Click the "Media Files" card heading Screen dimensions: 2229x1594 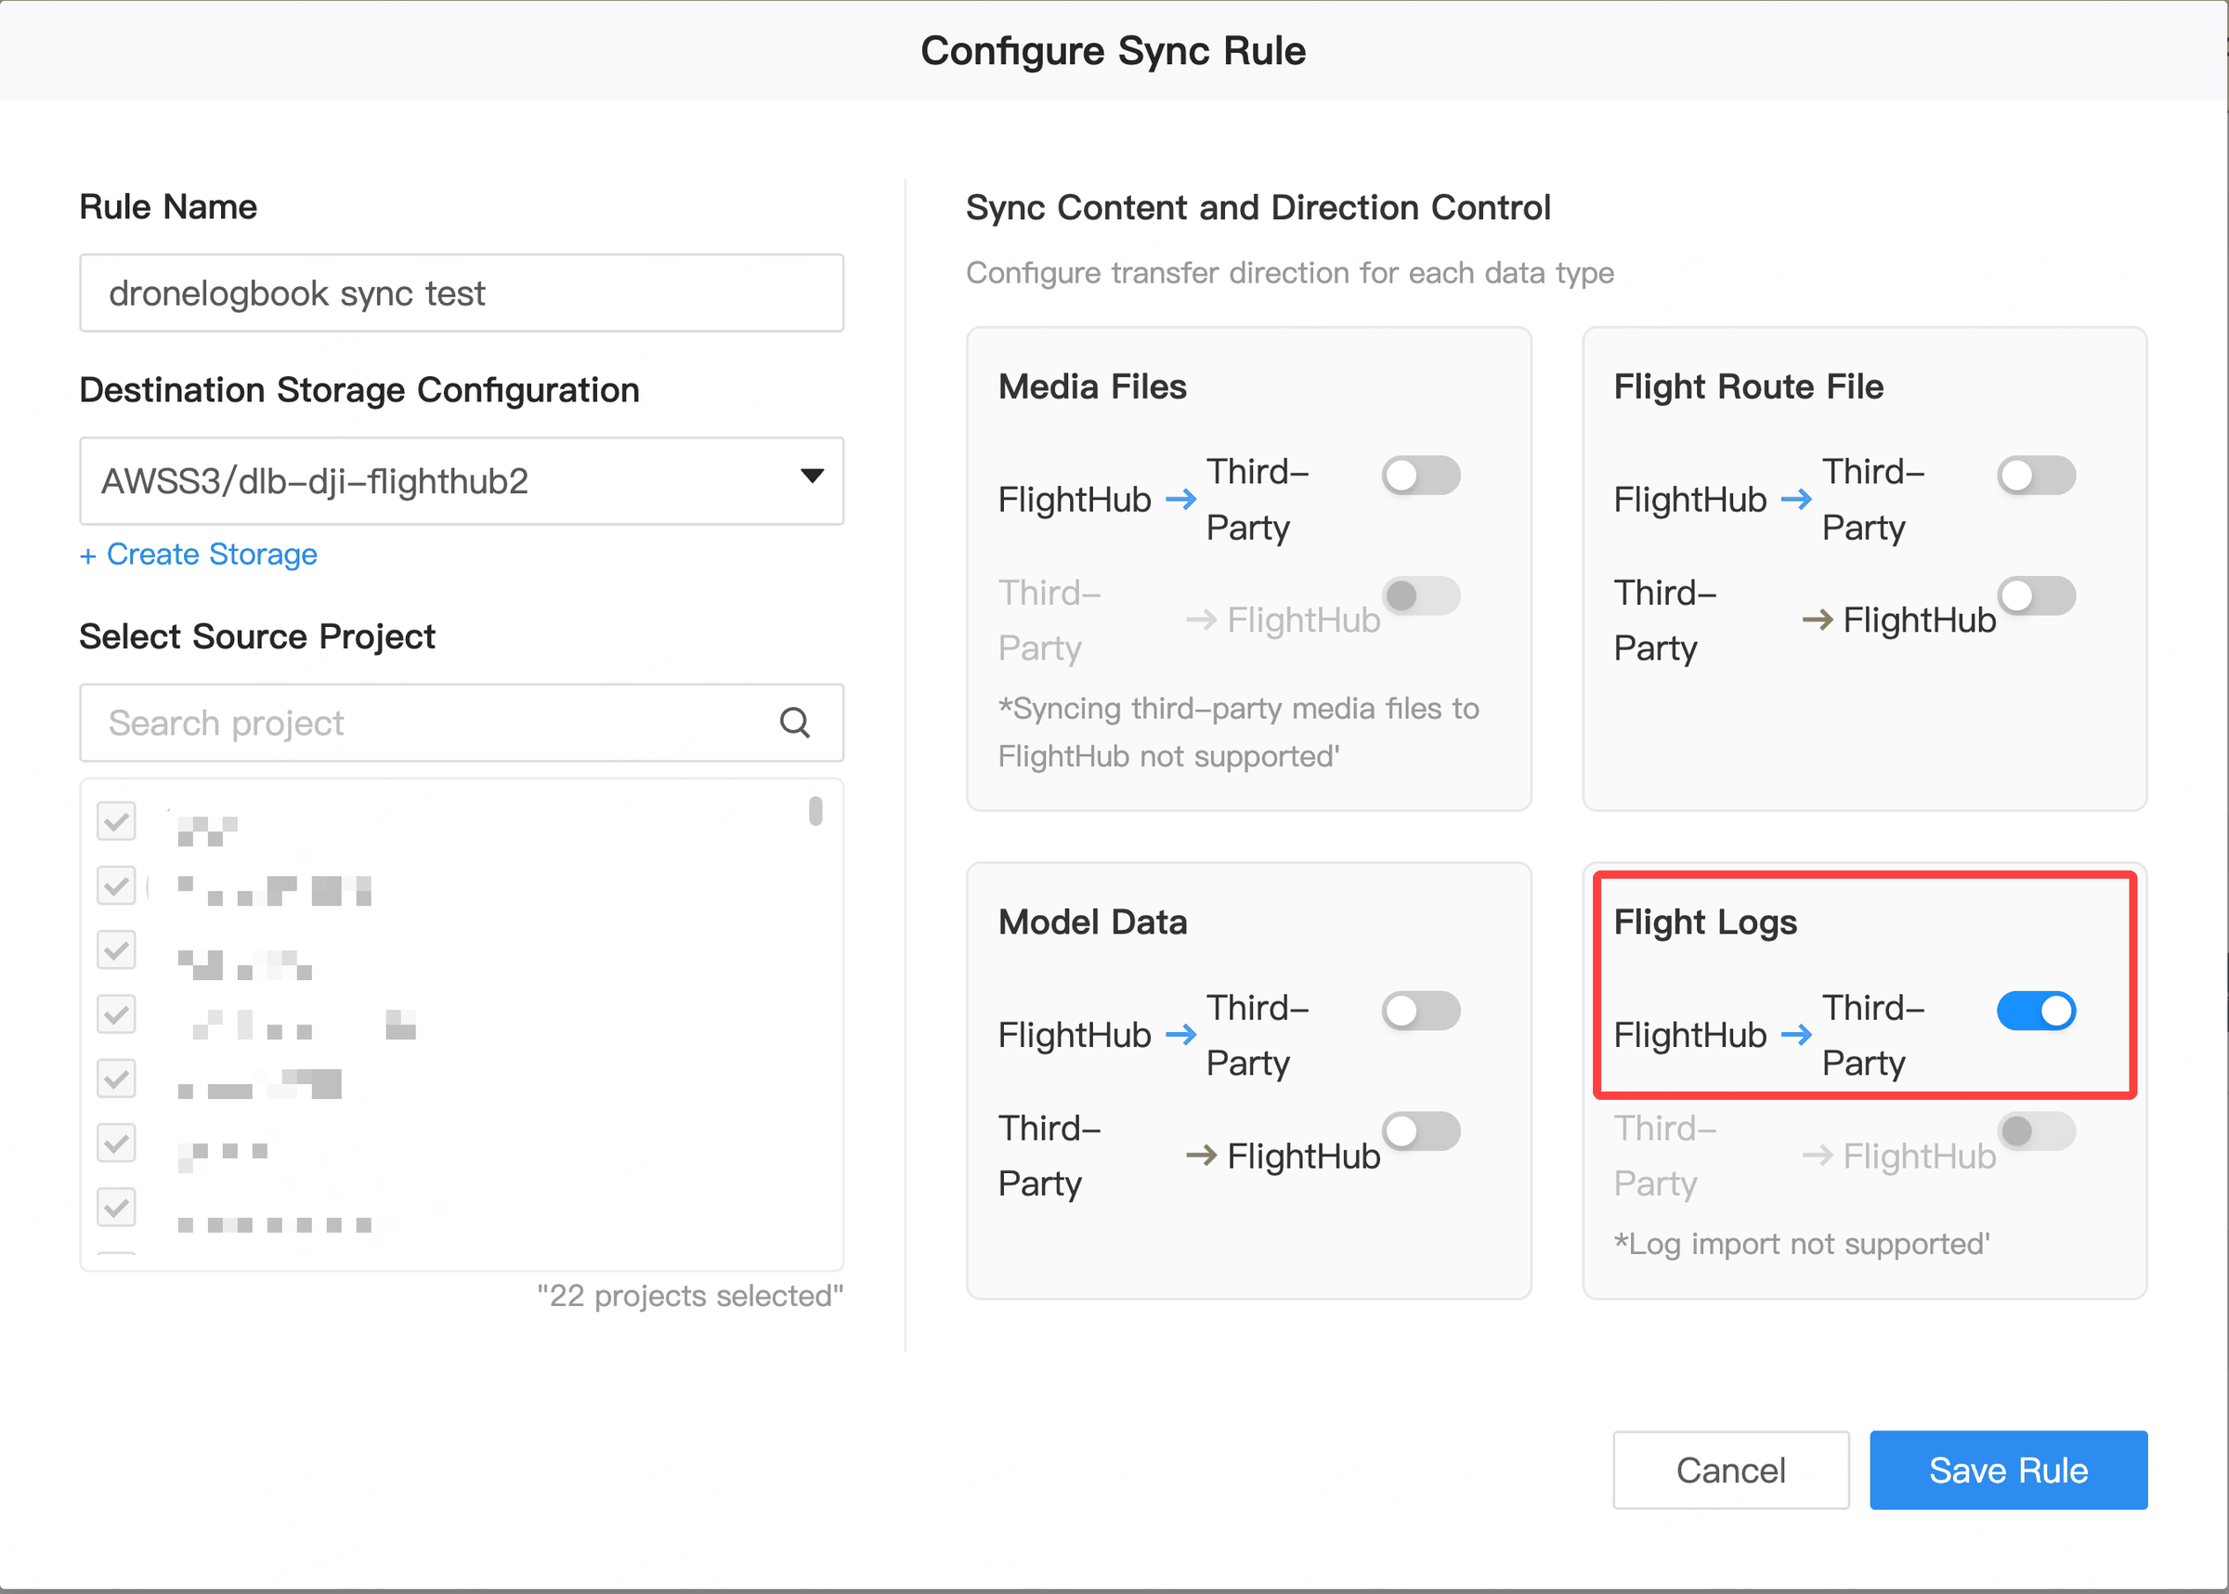click(x=1092, y=386)
